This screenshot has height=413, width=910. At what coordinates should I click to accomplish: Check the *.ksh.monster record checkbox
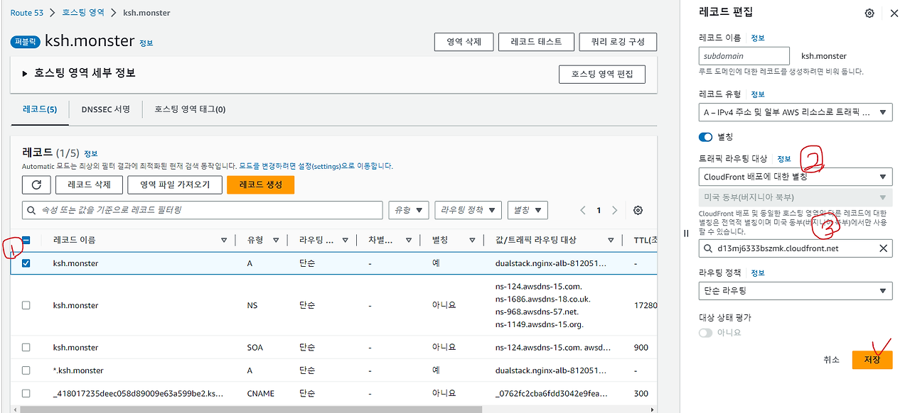click(26, 370)
